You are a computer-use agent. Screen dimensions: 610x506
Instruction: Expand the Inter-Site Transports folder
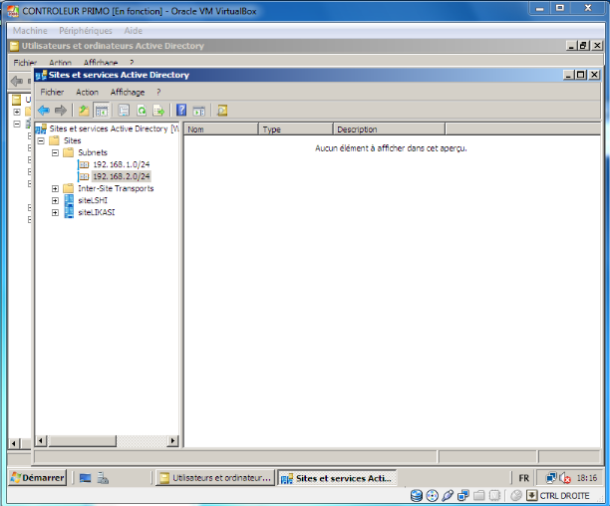(x=55, y=189)
